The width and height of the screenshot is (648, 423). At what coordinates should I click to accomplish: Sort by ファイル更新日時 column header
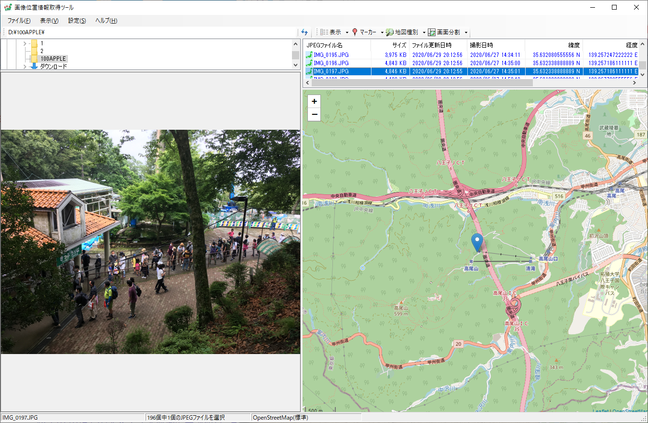(438, 45)
